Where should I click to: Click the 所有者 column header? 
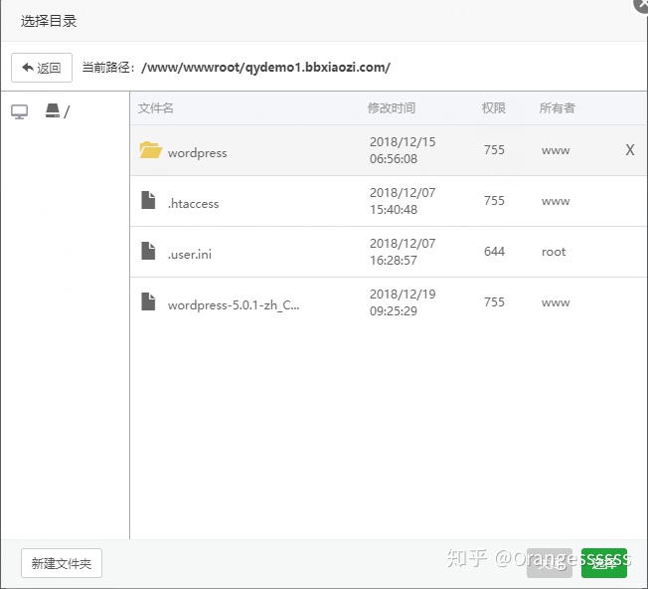(558, 108)
